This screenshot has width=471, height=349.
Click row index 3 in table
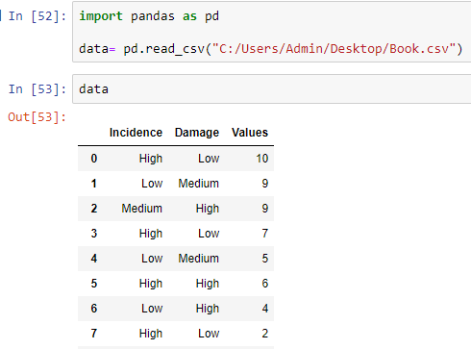click(x=94, y=234)
